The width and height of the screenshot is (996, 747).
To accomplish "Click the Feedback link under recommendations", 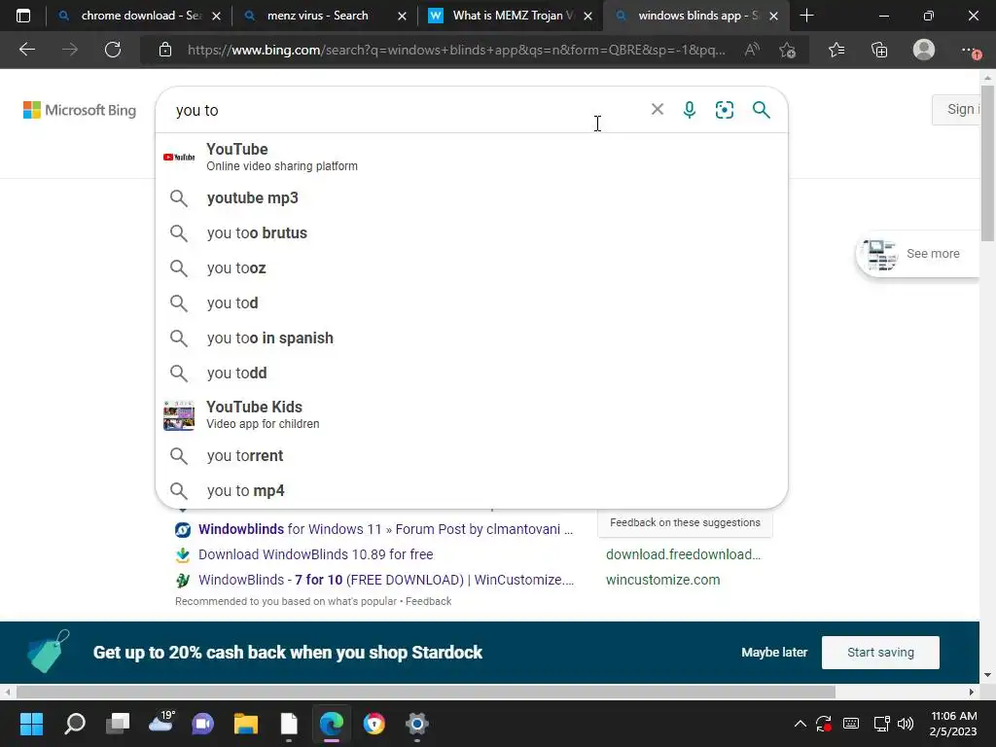I will pyautogui.click(x=428, y=601).
